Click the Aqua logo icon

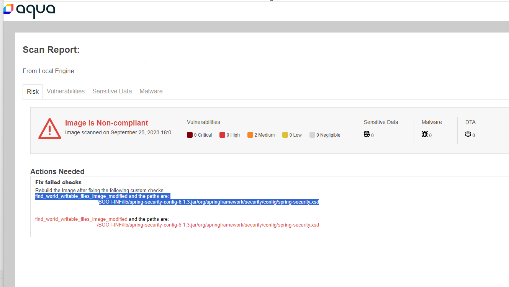(8, 9)
